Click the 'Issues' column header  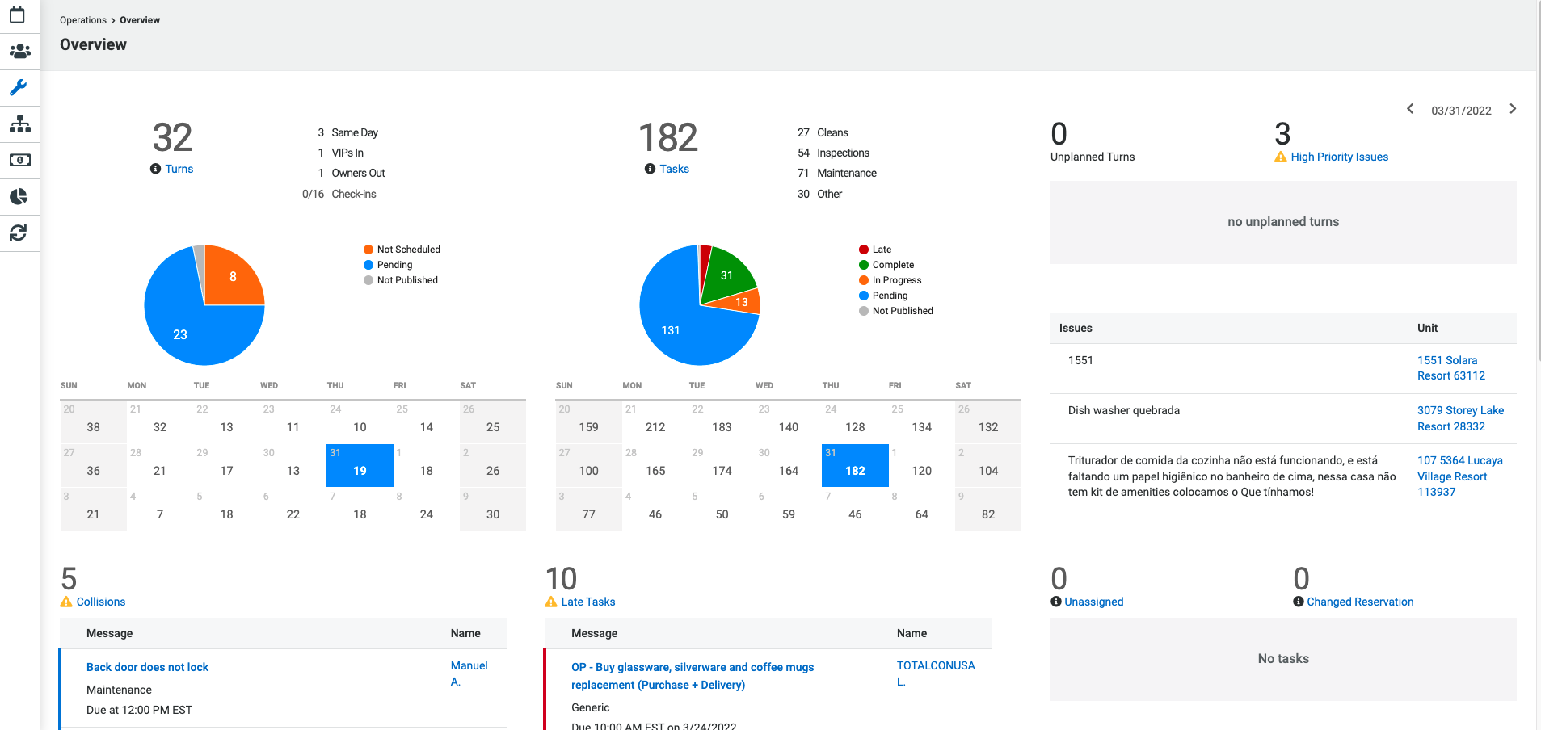[x=1076, y=328]
